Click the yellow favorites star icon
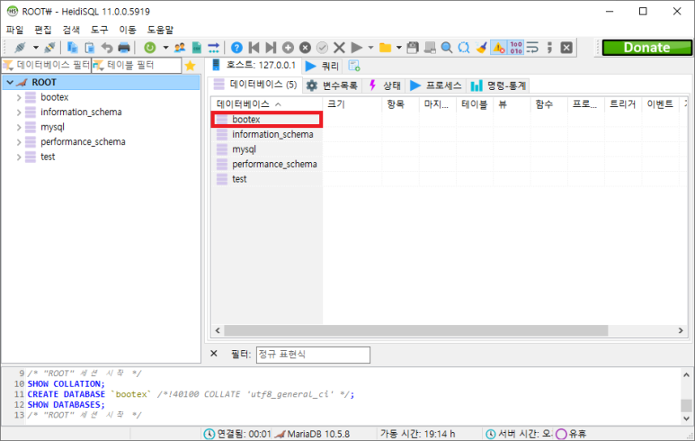 190,66
